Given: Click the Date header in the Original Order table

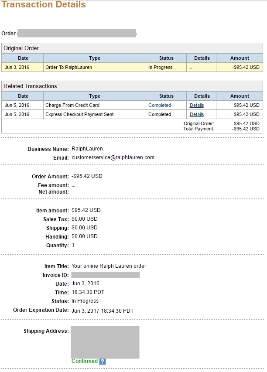Looking at the screenshot, I should (x=23, y=58).
